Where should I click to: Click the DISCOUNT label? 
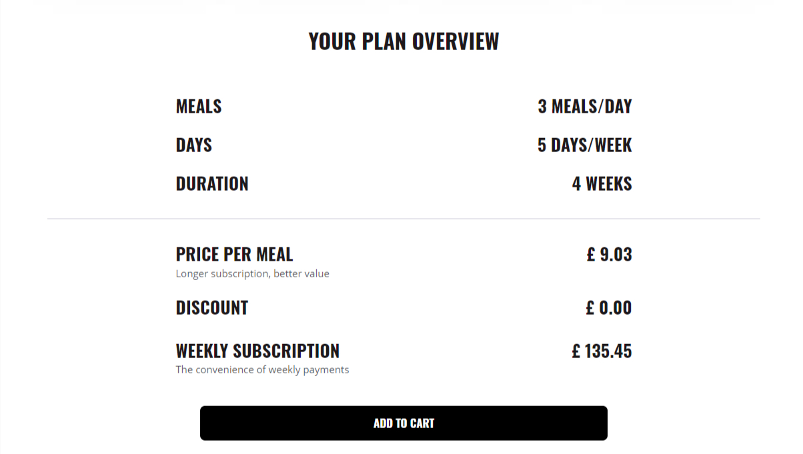[x=212, y=308]
